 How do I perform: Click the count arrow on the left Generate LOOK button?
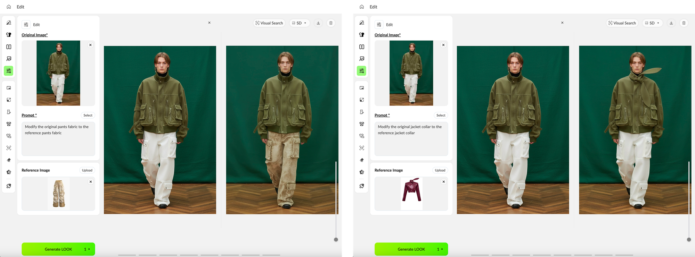coord(89,249)
